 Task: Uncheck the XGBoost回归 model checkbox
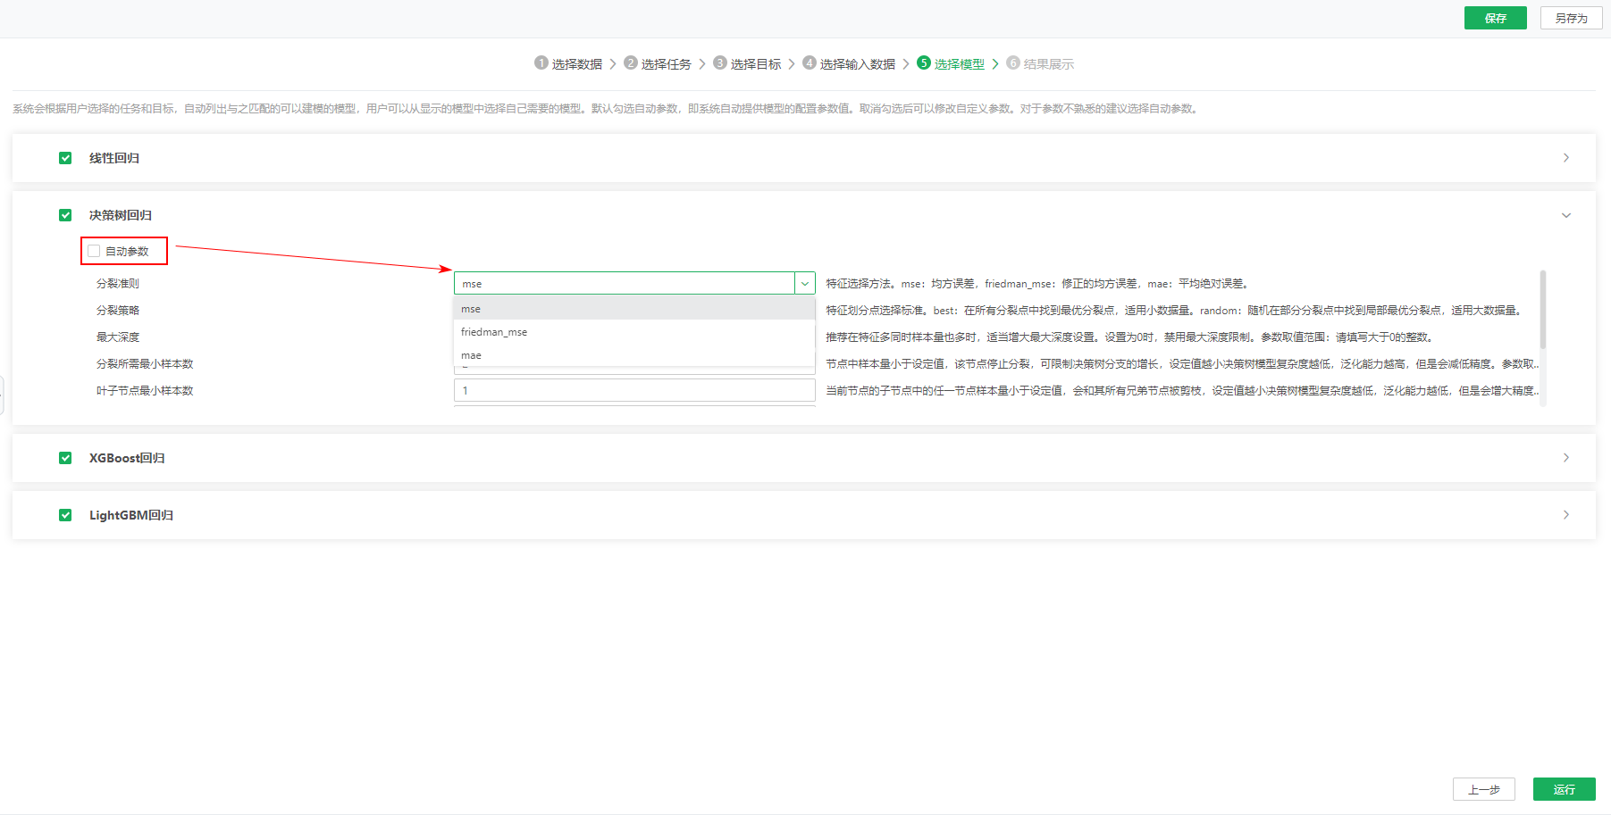tap(65, 457)
